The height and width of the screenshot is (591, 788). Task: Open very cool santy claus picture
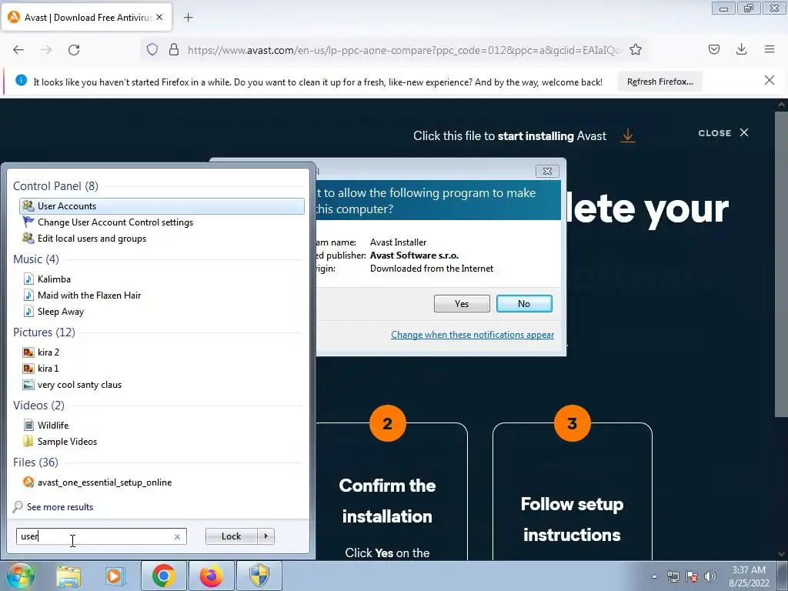[x=79, y=385]
